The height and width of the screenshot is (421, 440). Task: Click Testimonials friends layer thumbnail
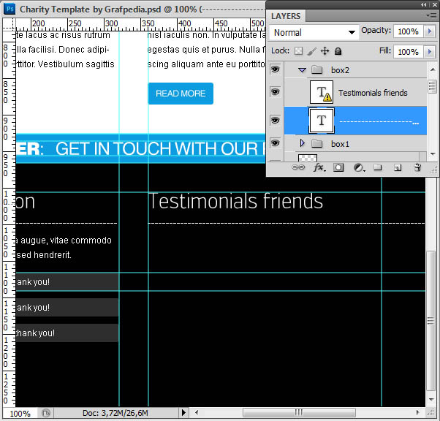coord(322,92)
